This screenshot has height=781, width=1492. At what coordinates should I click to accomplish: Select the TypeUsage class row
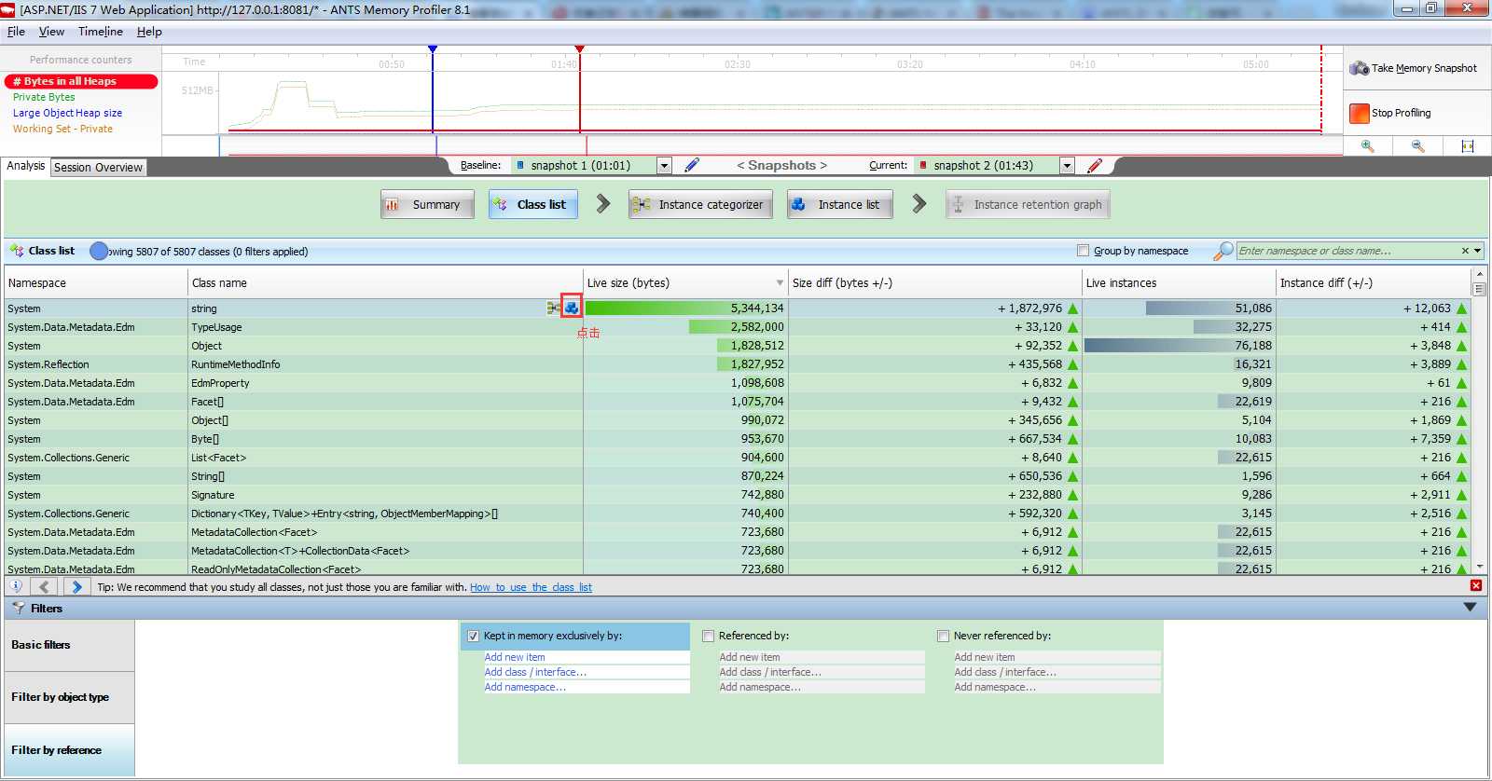pos(737,327)
